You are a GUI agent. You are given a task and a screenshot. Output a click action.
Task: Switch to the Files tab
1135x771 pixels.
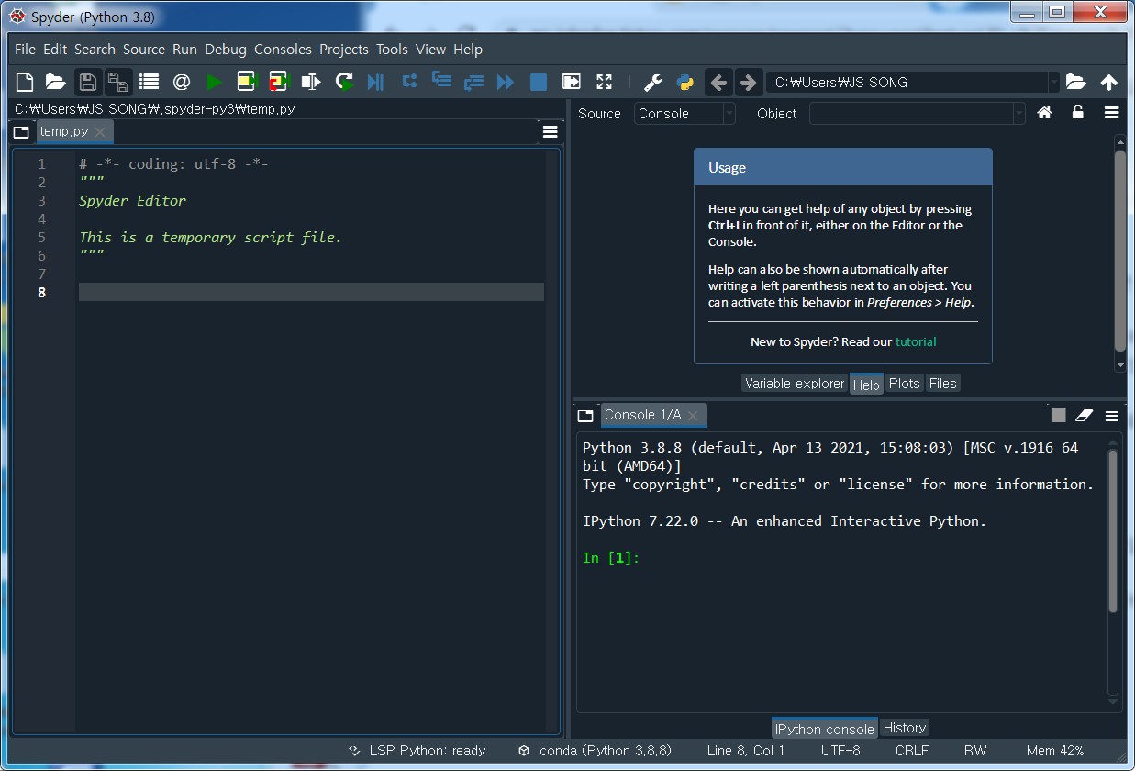(x=942, y=384)
